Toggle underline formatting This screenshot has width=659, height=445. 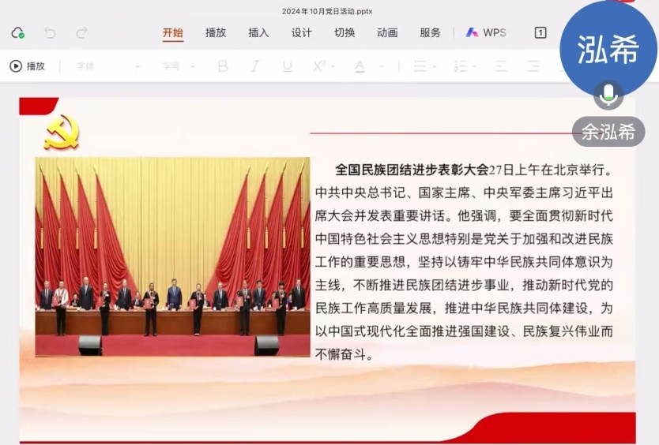287,66
